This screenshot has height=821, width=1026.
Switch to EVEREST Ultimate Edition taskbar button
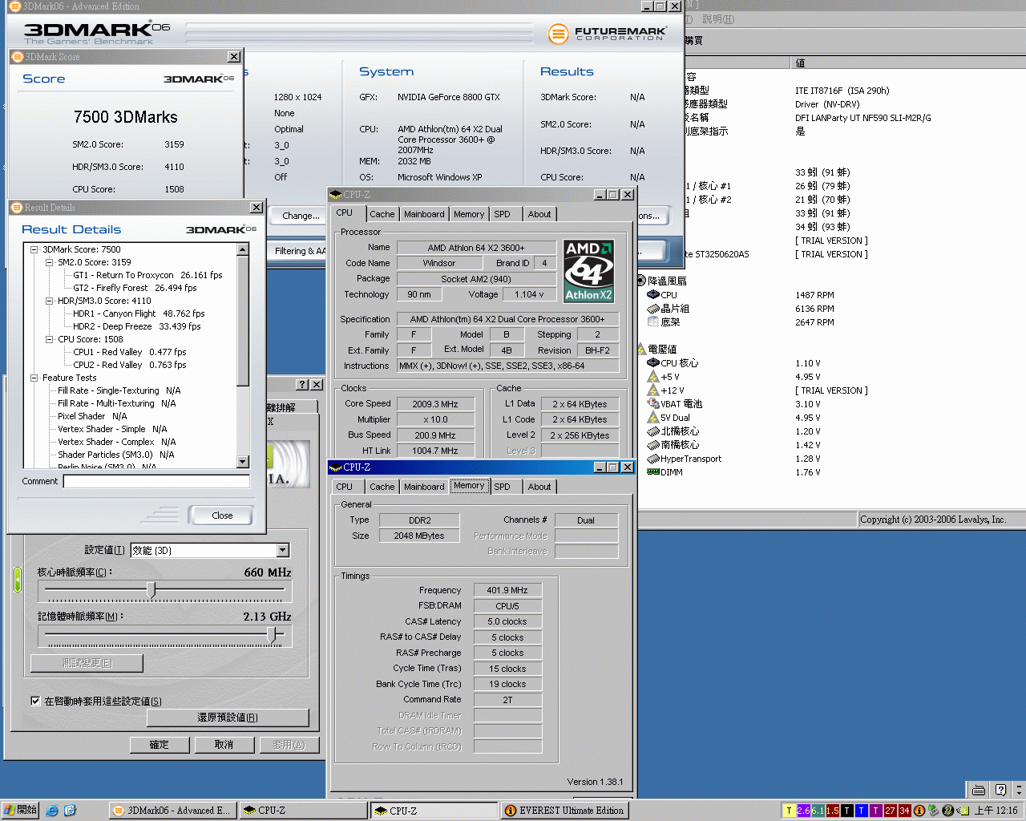(x=564, y=811)
